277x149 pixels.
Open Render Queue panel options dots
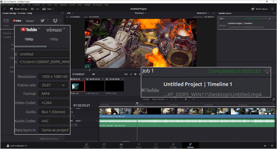[274, 13]
